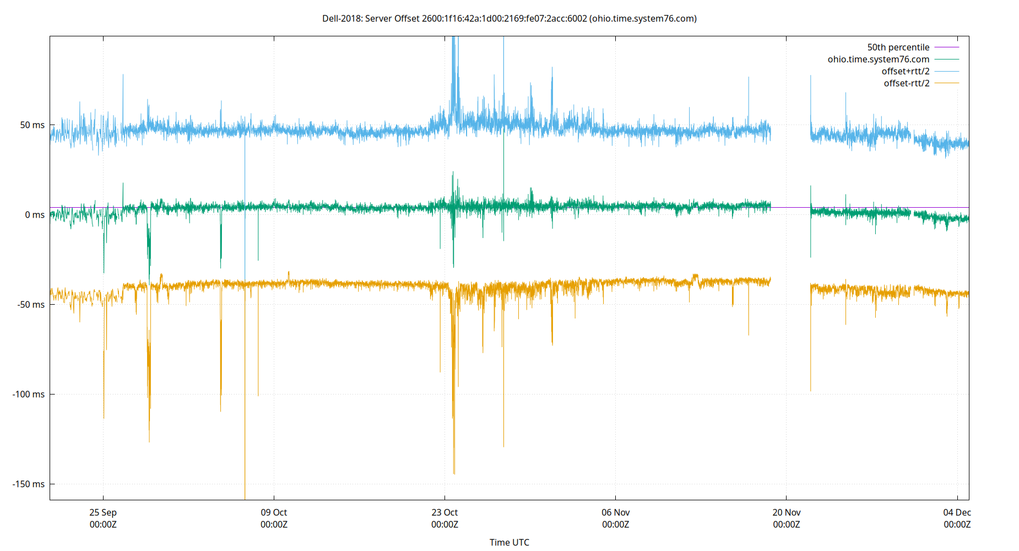Click the ohio.time.system76.com legend line sample
Viewport: 1019px width, 551px height.
pos(947,59)
